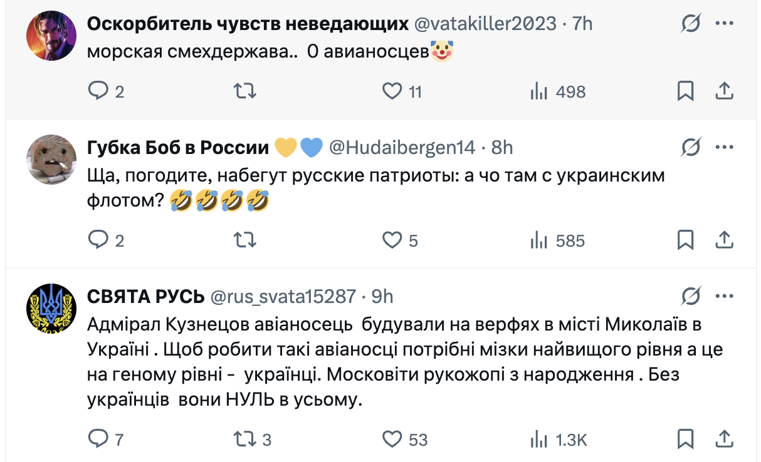Viewport: 761px width, 462px height.
Task: Reply to the vatakiller2023 tweet
Action: (99, 91)
